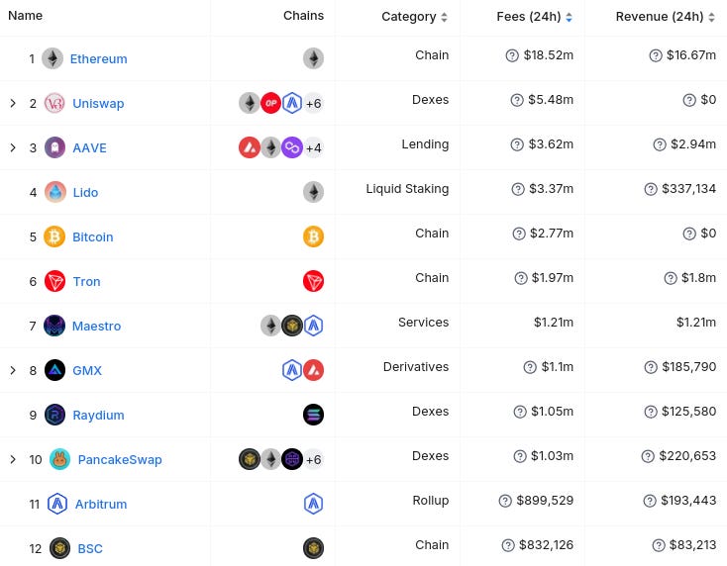The height and width of the screenshot is (566, 727).
Task: Open the GMX protocol link
Action: tap(87, 370)
